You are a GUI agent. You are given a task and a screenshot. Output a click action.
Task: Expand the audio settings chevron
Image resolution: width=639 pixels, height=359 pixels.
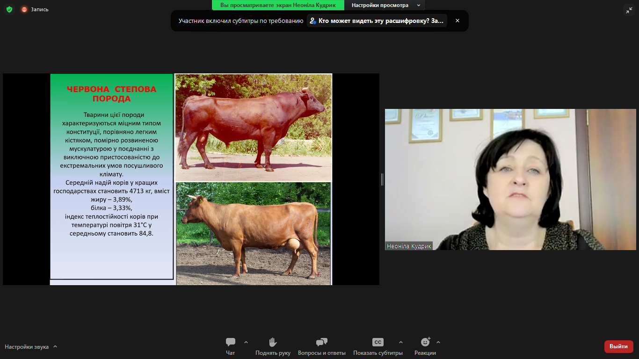55,346
